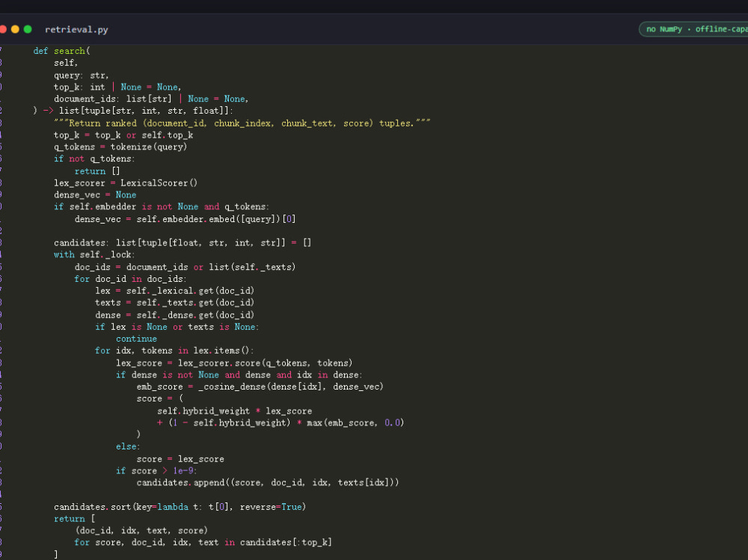Click 'dense = self._dense.get(doc_id)' line
The image size is (748, 560).
(x=174, y=316)
